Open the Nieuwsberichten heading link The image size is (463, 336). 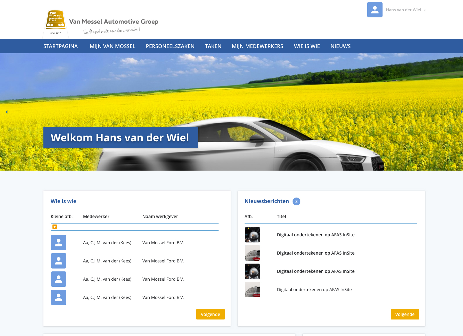coord(267,201)
